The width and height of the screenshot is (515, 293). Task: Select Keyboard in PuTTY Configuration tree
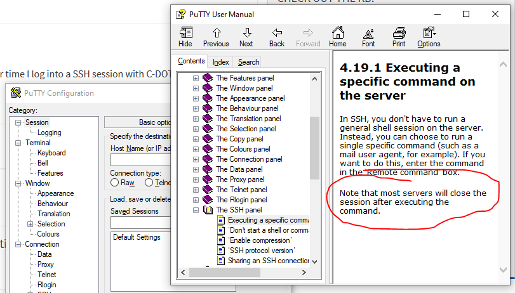(51, 153)
